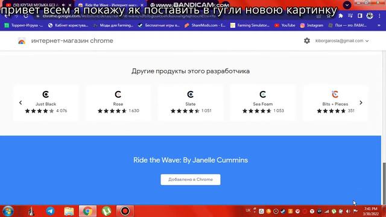Open the Chrome extensions puzzle icon

point(341,16)
